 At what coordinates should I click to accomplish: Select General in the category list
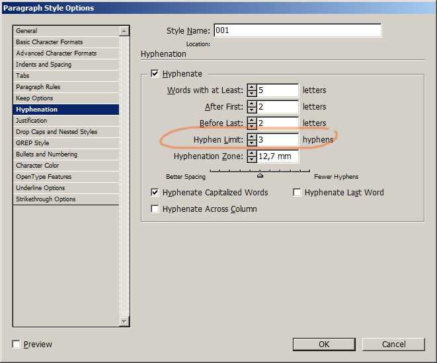(66, 31)
